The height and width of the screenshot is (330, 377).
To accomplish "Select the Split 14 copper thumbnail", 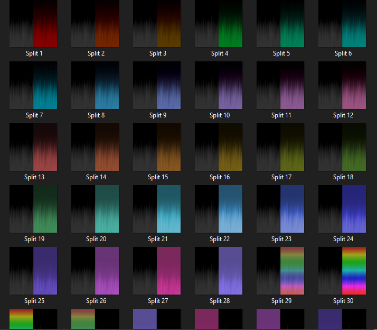I will (x=95, y=147).
